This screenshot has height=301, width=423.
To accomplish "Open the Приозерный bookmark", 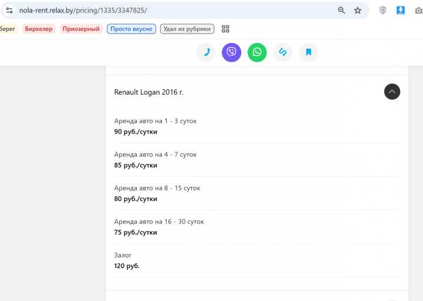I will pos(81,29).
